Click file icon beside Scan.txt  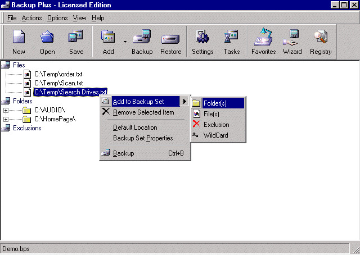(x=28, y=83)
